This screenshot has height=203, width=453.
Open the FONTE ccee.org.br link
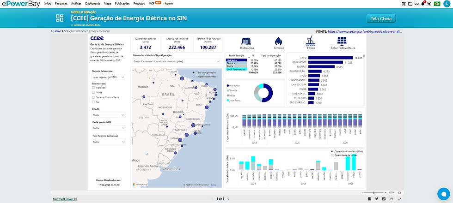tap(365, 31)
